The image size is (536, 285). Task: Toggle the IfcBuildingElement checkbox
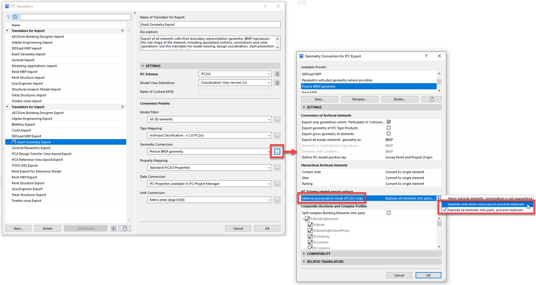307,219
